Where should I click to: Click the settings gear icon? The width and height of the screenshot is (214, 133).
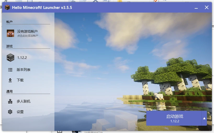tap(10, 112)
